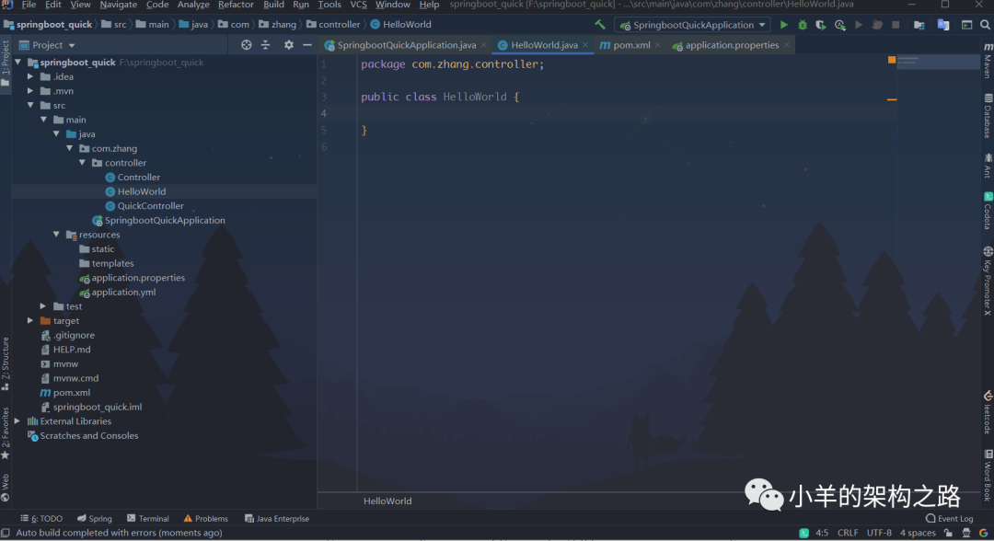Click the Search Everywhere magnifier icon
This screenshot has width=994, height=541.
click(985, 25)
